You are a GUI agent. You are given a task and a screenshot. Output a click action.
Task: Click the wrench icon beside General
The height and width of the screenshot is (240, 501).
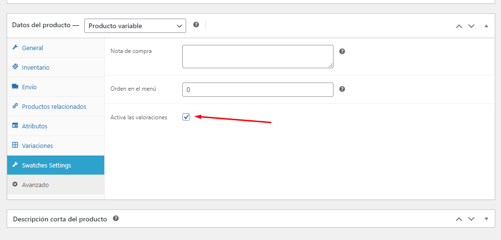click(x=15, y=48)
